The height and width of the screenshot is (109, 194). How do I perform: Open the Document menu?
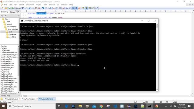(30, 5)
